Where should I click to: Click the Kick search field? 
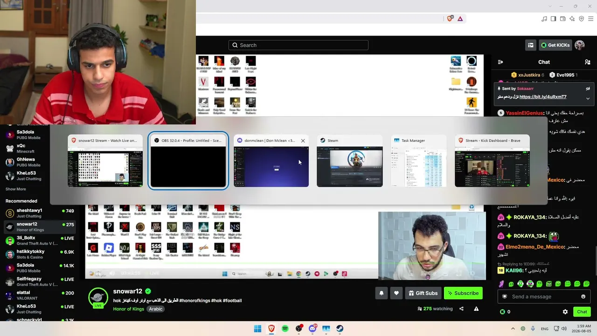pyautogui.click(x=298, y=45)
